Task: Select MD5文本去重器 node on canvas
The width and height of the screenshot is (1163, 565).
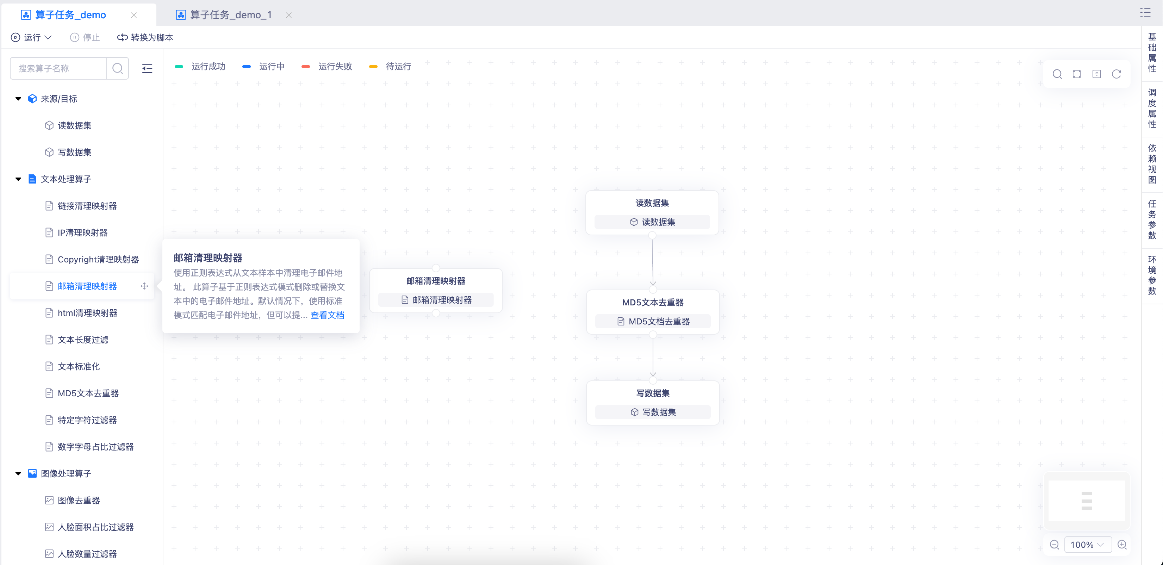Action: point(652,303)
